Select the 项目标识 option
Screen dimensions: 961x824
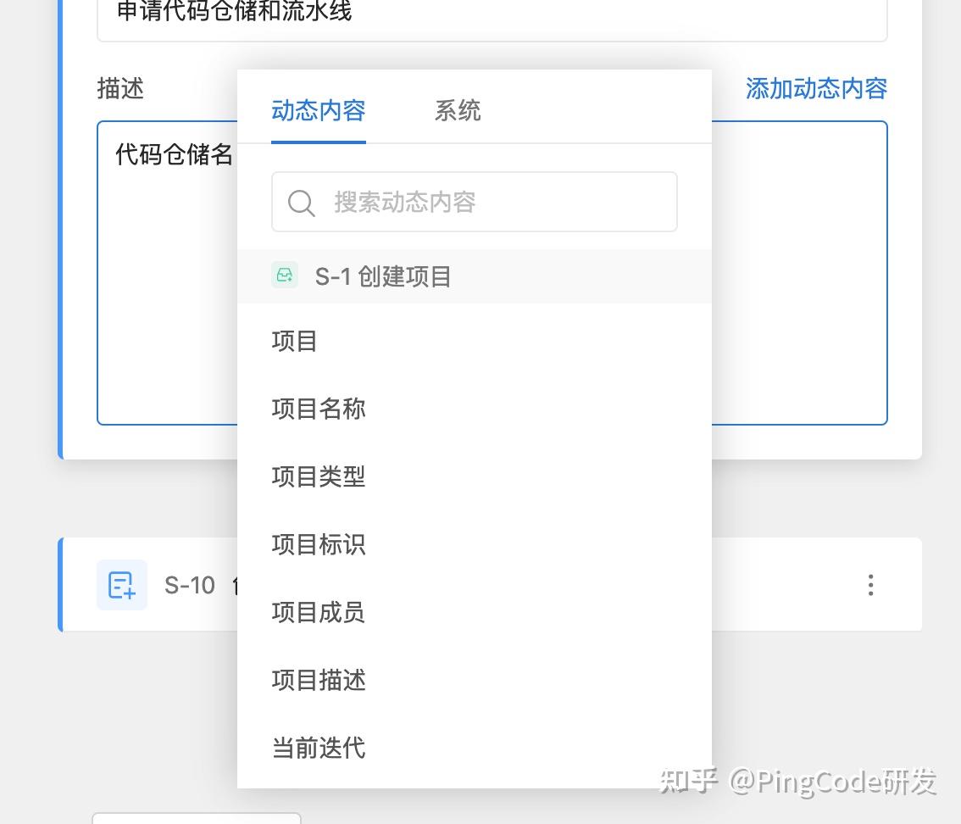319,544
